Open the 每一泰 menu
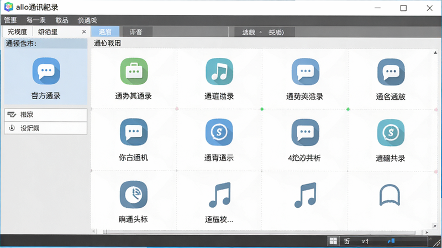This screenshot has height=248, width=442. 36,20
